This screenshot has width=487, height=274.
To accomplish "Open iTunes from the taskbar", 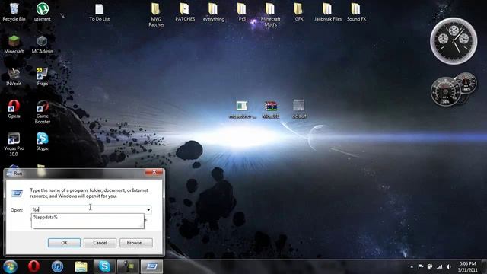I will pyautogui.click(x=58, y=266).
